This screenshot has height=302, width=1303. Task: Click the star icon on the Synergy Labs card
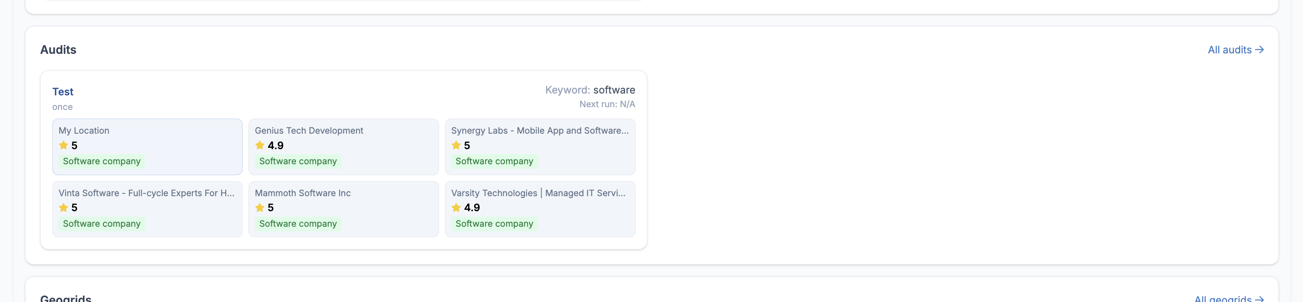[x=456, y=146]
